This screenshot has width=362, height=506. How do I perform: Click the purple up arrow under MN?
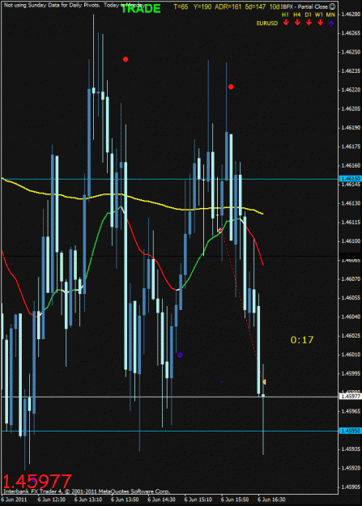tap(331, 23)
